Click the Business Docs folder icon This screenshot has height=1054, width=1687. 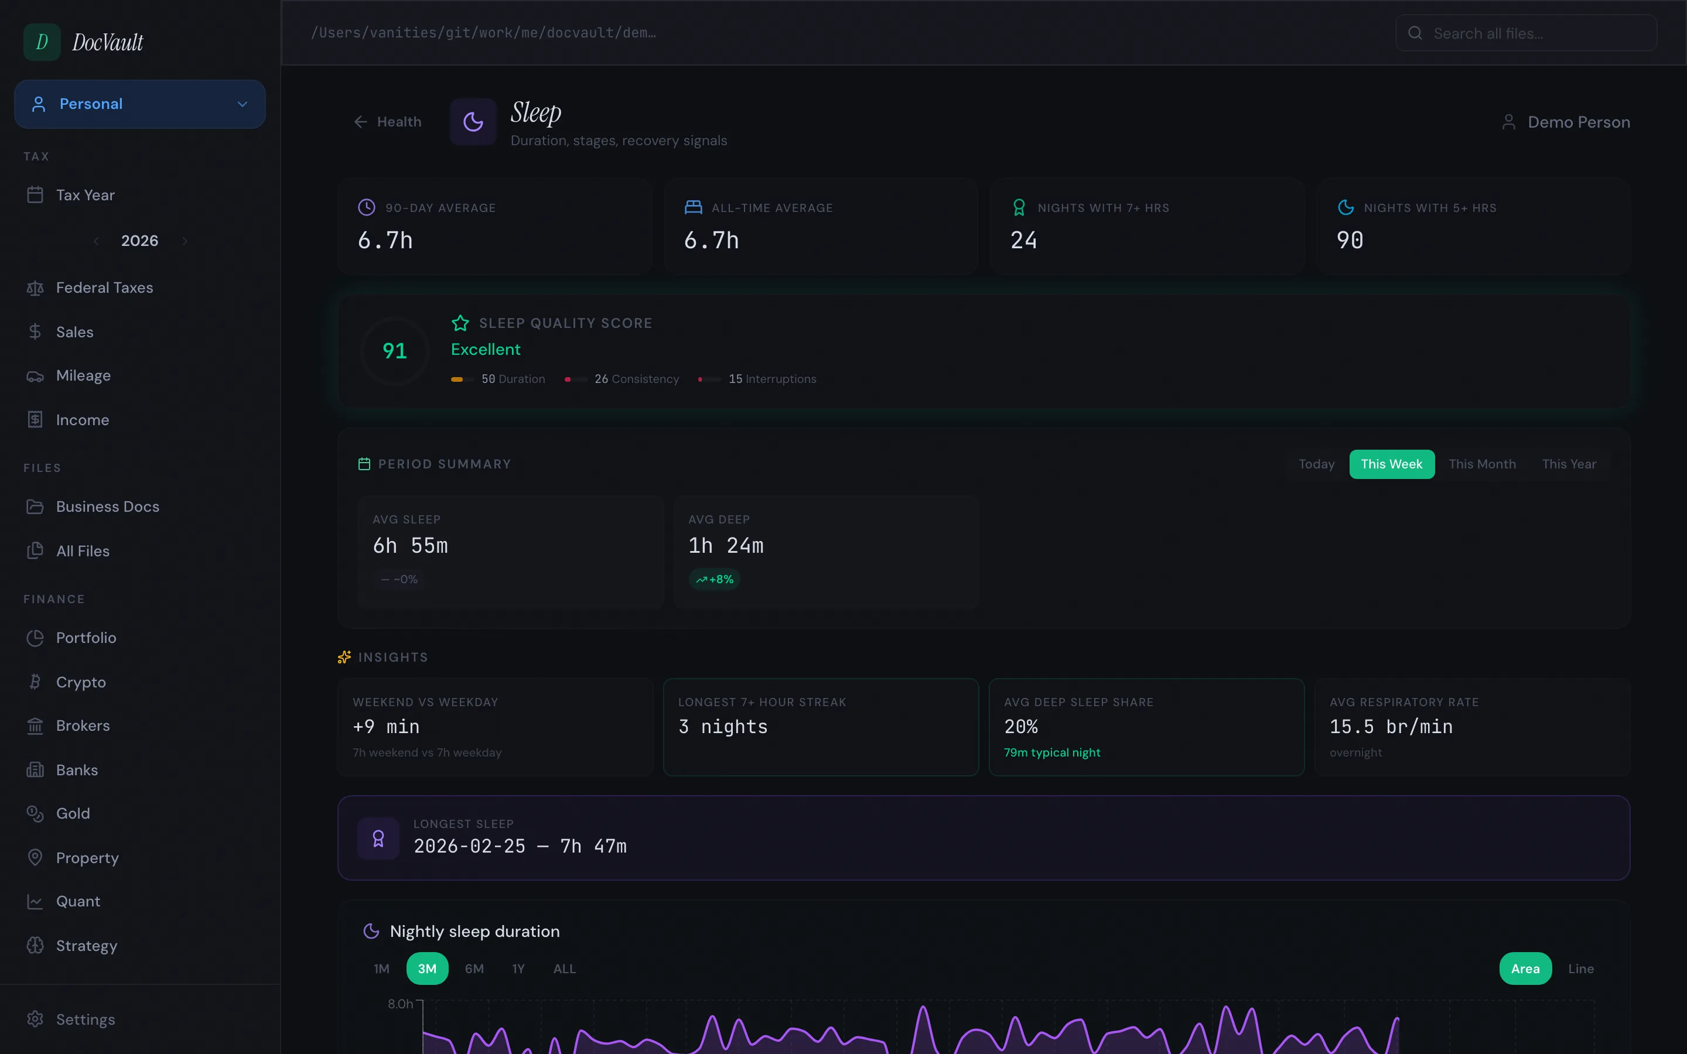tap(35, 507)
